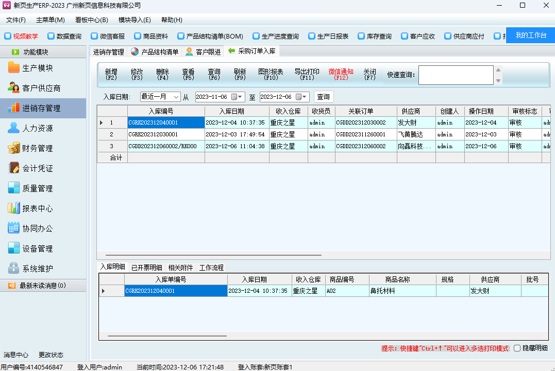
Task: Click 修改(F3) toolbar item
Action: coord(137,75)
